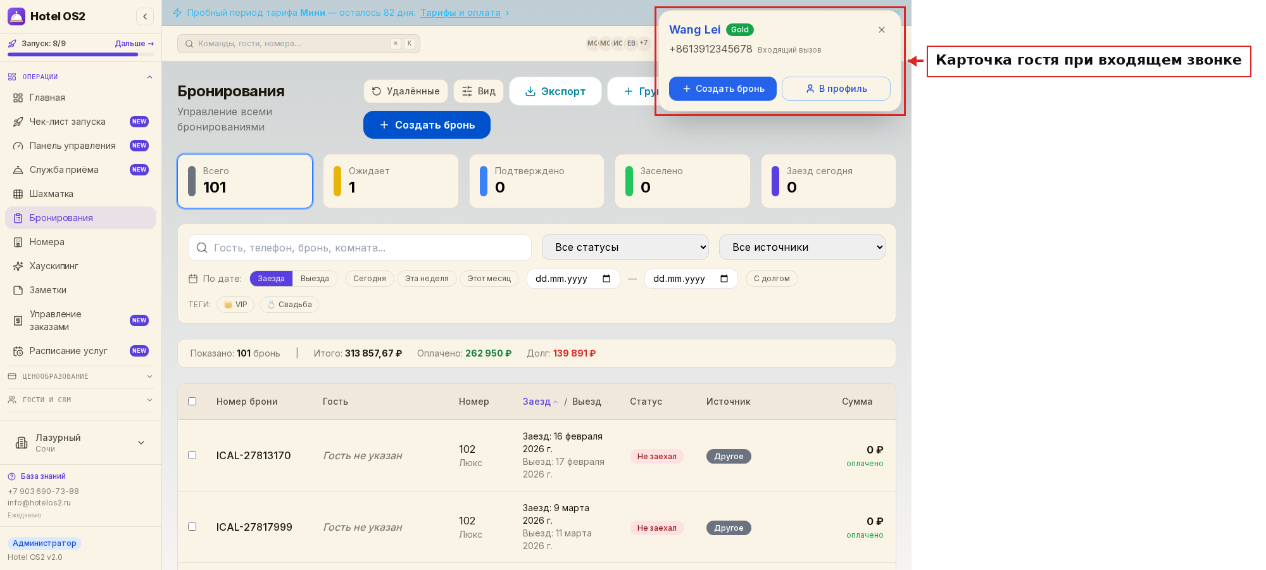
Task: Click the Hotel OS2 logo icon
Action: tap(16, 16)
